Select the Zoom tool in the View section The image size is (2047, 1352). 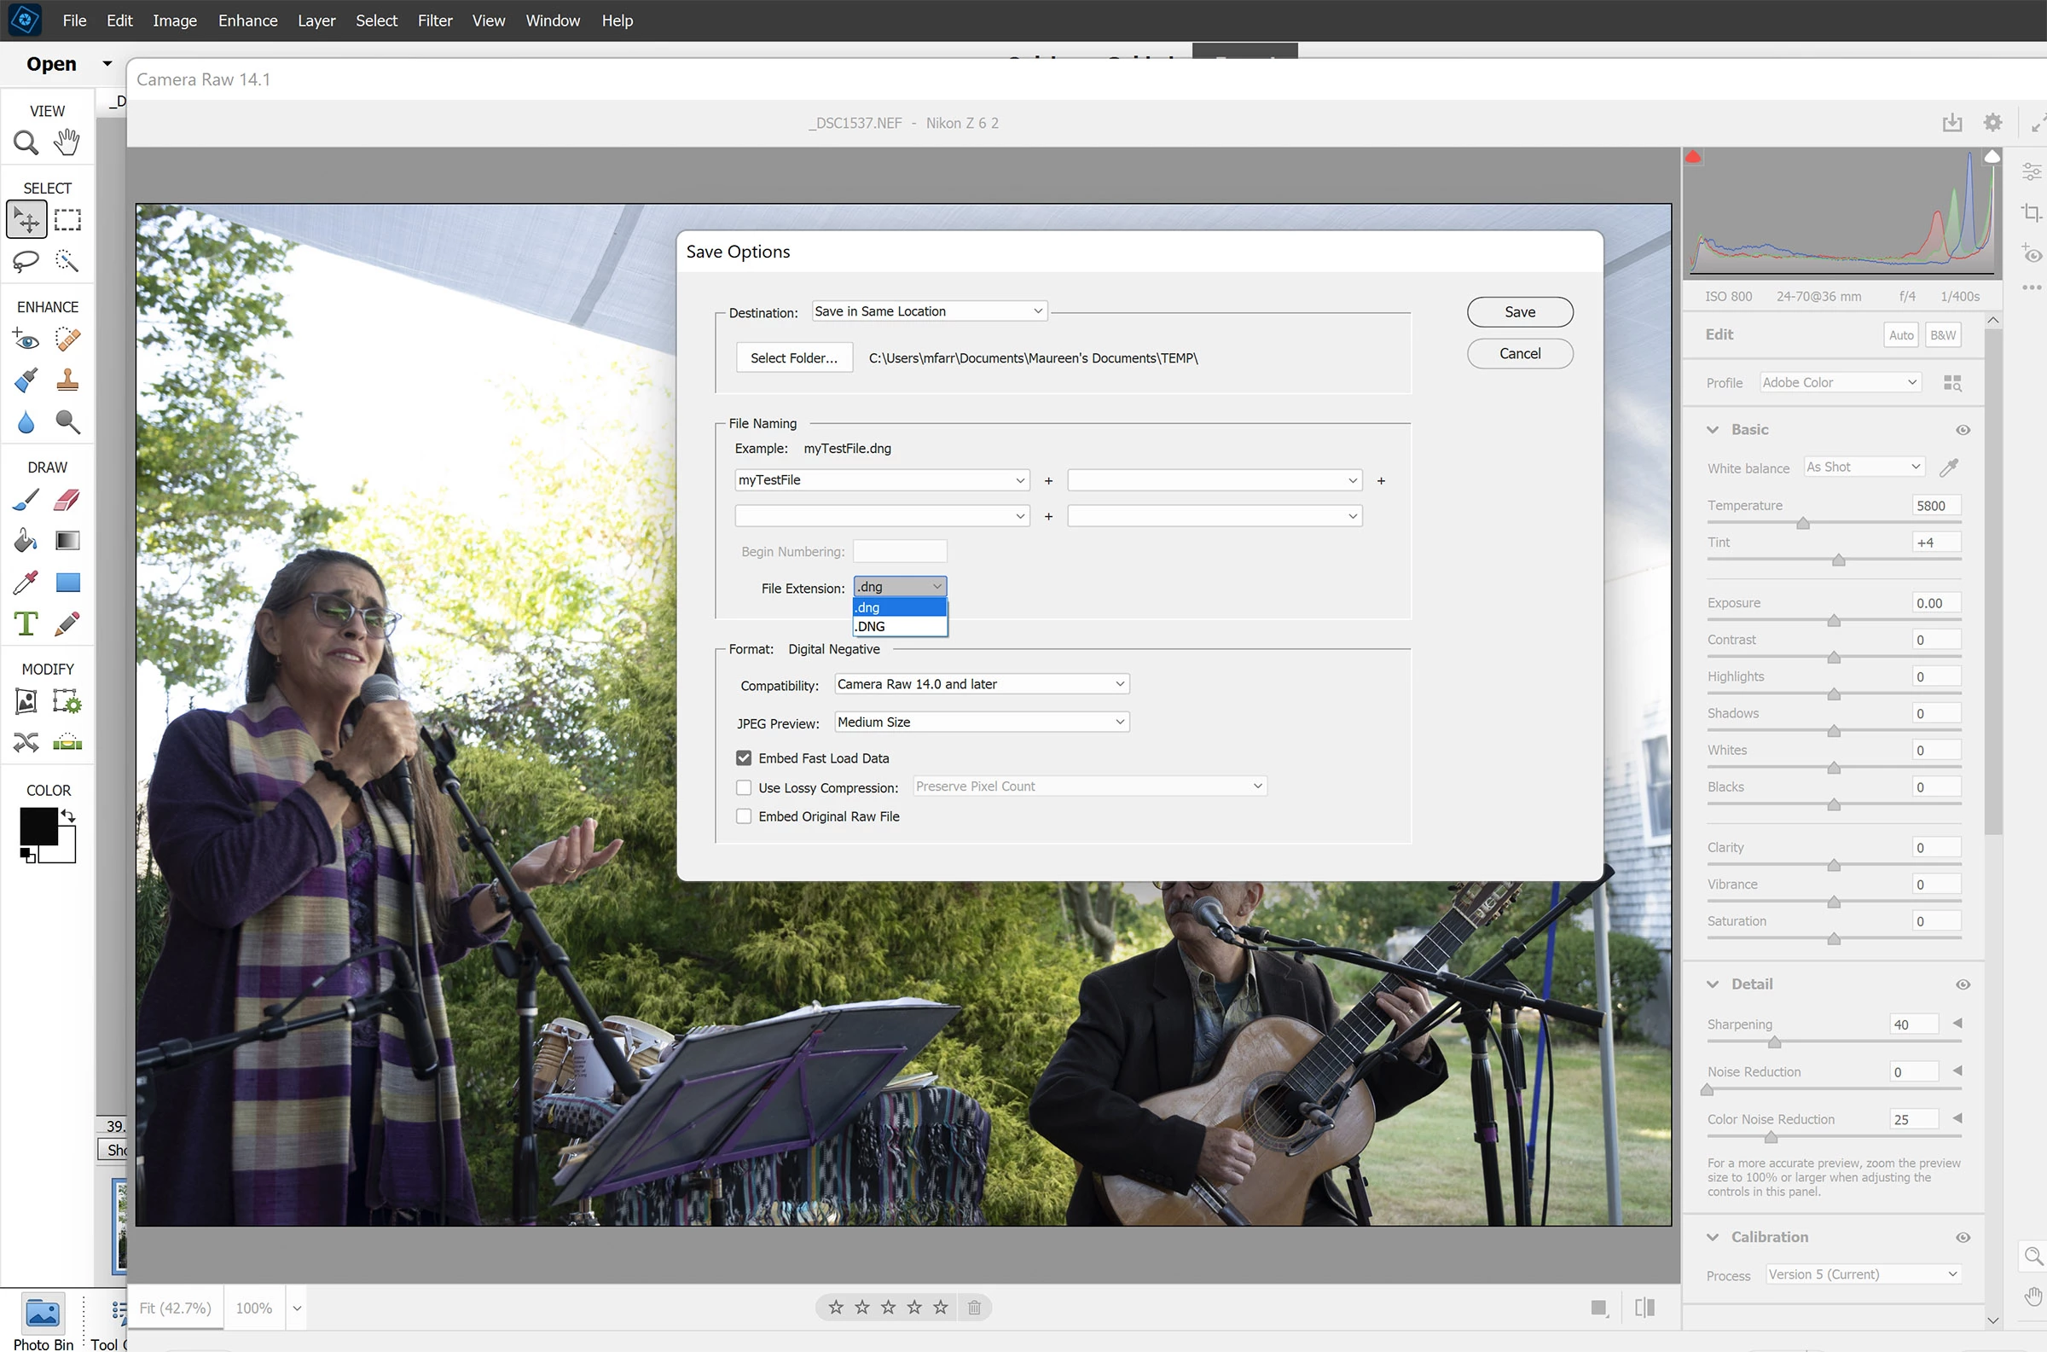[26, 142]
